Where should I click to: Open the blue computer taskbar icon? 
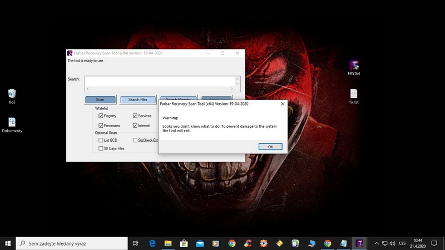311,243
